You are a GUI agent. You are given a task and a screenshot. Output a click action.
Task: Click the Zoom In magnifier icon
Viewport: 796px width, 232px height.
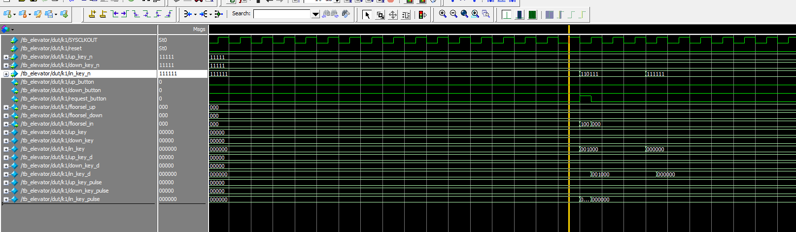click(443, 14)
